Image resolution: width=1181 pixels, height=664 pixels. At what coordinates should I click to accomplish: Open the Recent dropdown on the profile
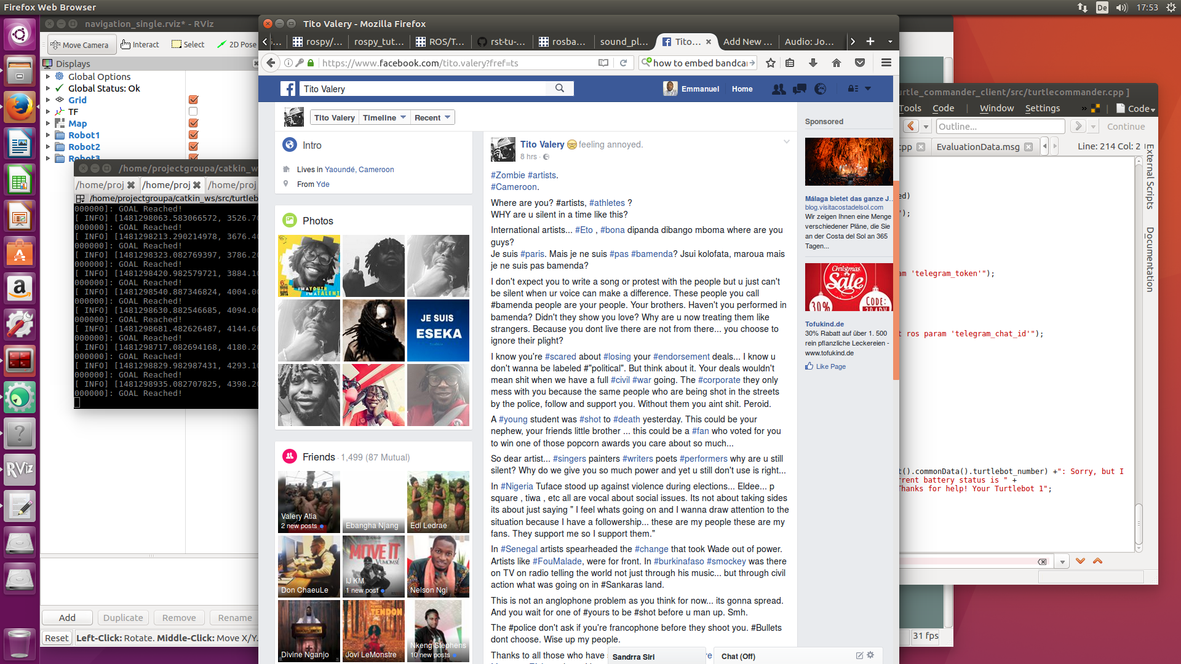pyautogui.click(x=432, y=117)
